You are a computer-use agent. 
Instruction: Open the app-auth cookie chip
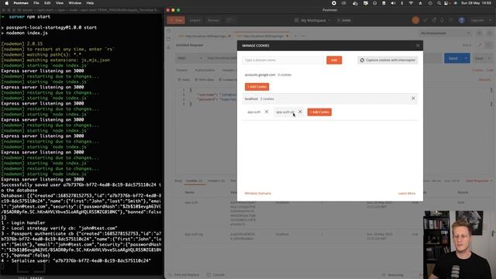[254, 112]
